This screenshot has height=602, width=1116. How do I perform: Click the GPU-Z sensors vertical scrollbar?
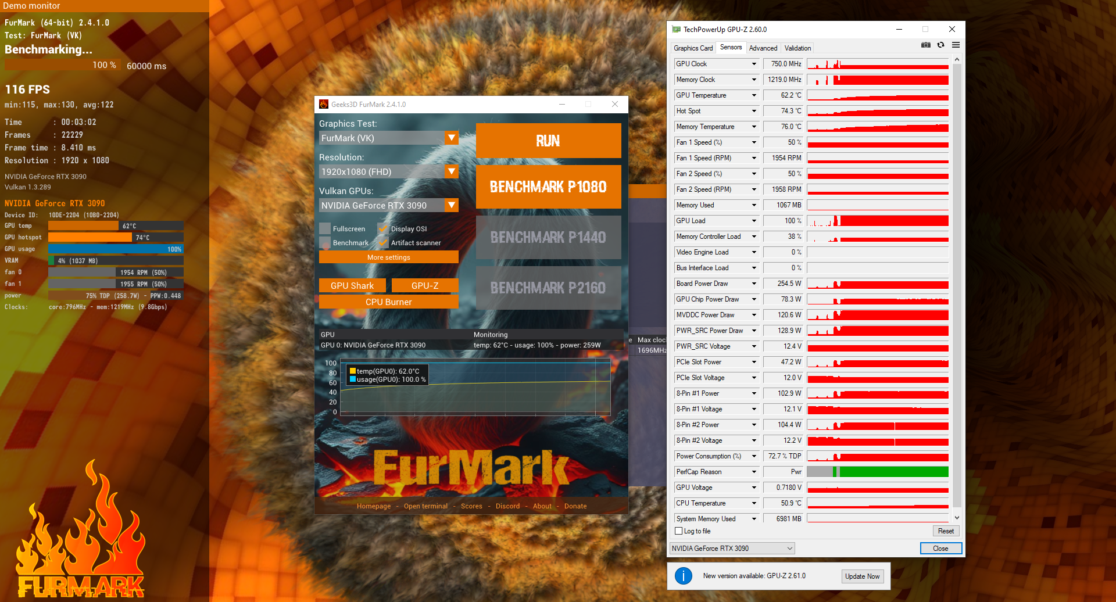coord(957,285)
